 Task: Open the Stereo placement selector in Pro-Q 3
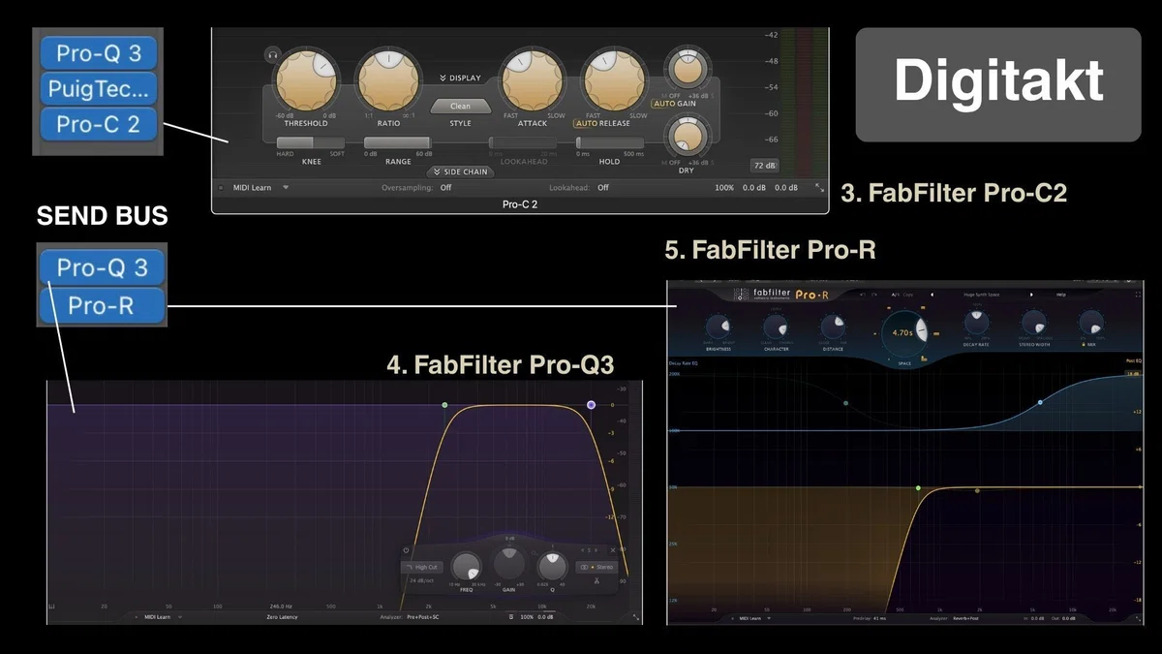click(x=596, y=567)
